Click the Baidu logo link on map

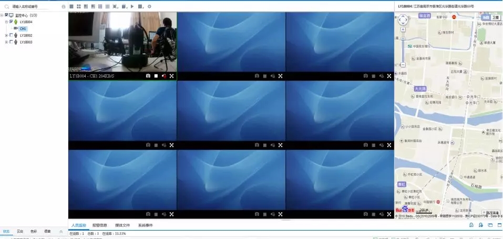(405, 210)
